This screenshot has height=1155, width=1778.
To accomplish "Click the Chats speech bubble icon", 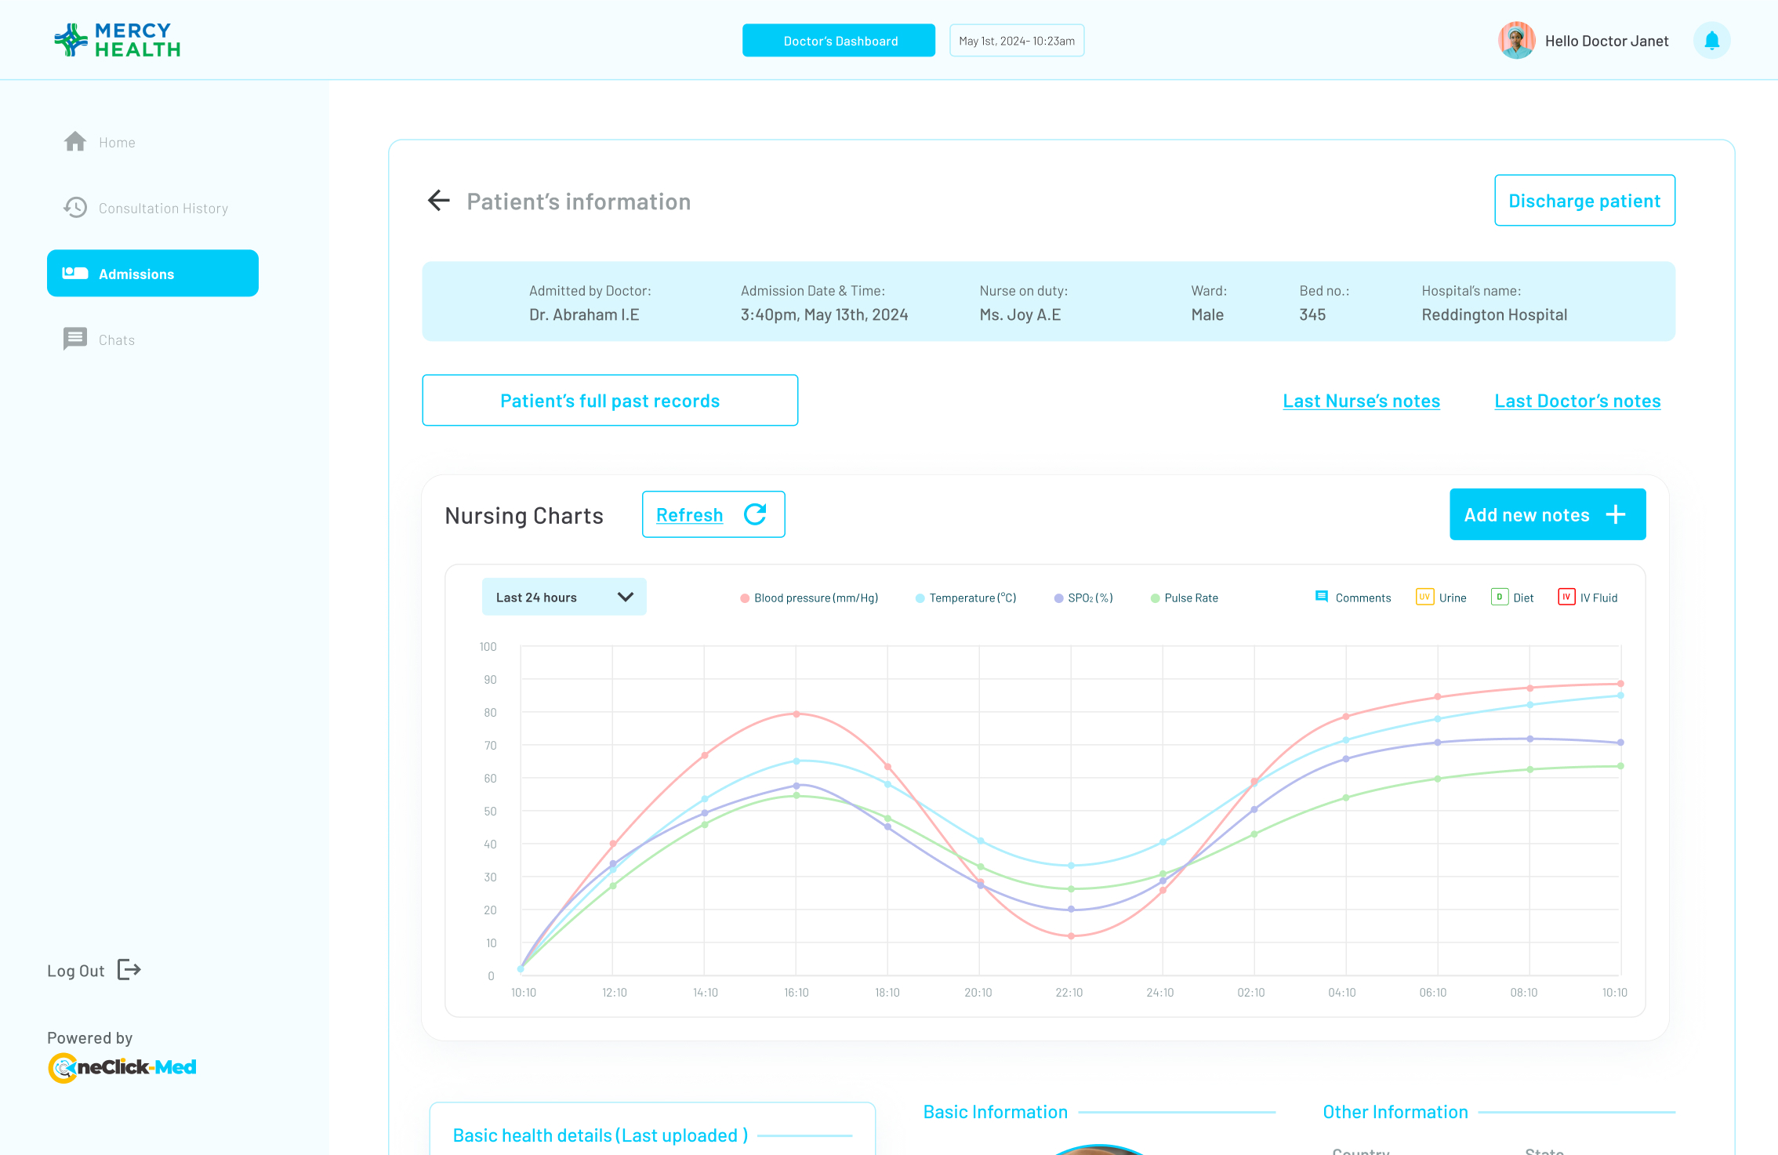I will click(75, 339).
